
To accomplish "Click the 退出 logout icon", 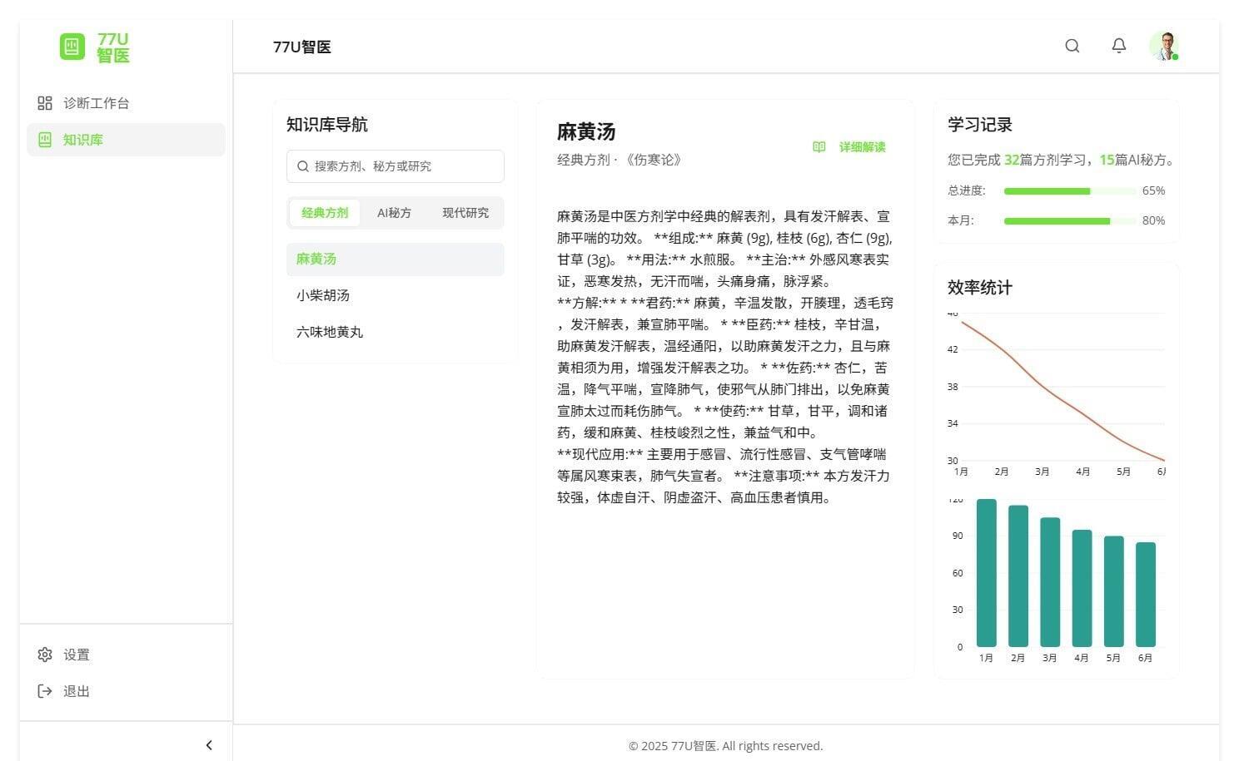I will (45, 691).
